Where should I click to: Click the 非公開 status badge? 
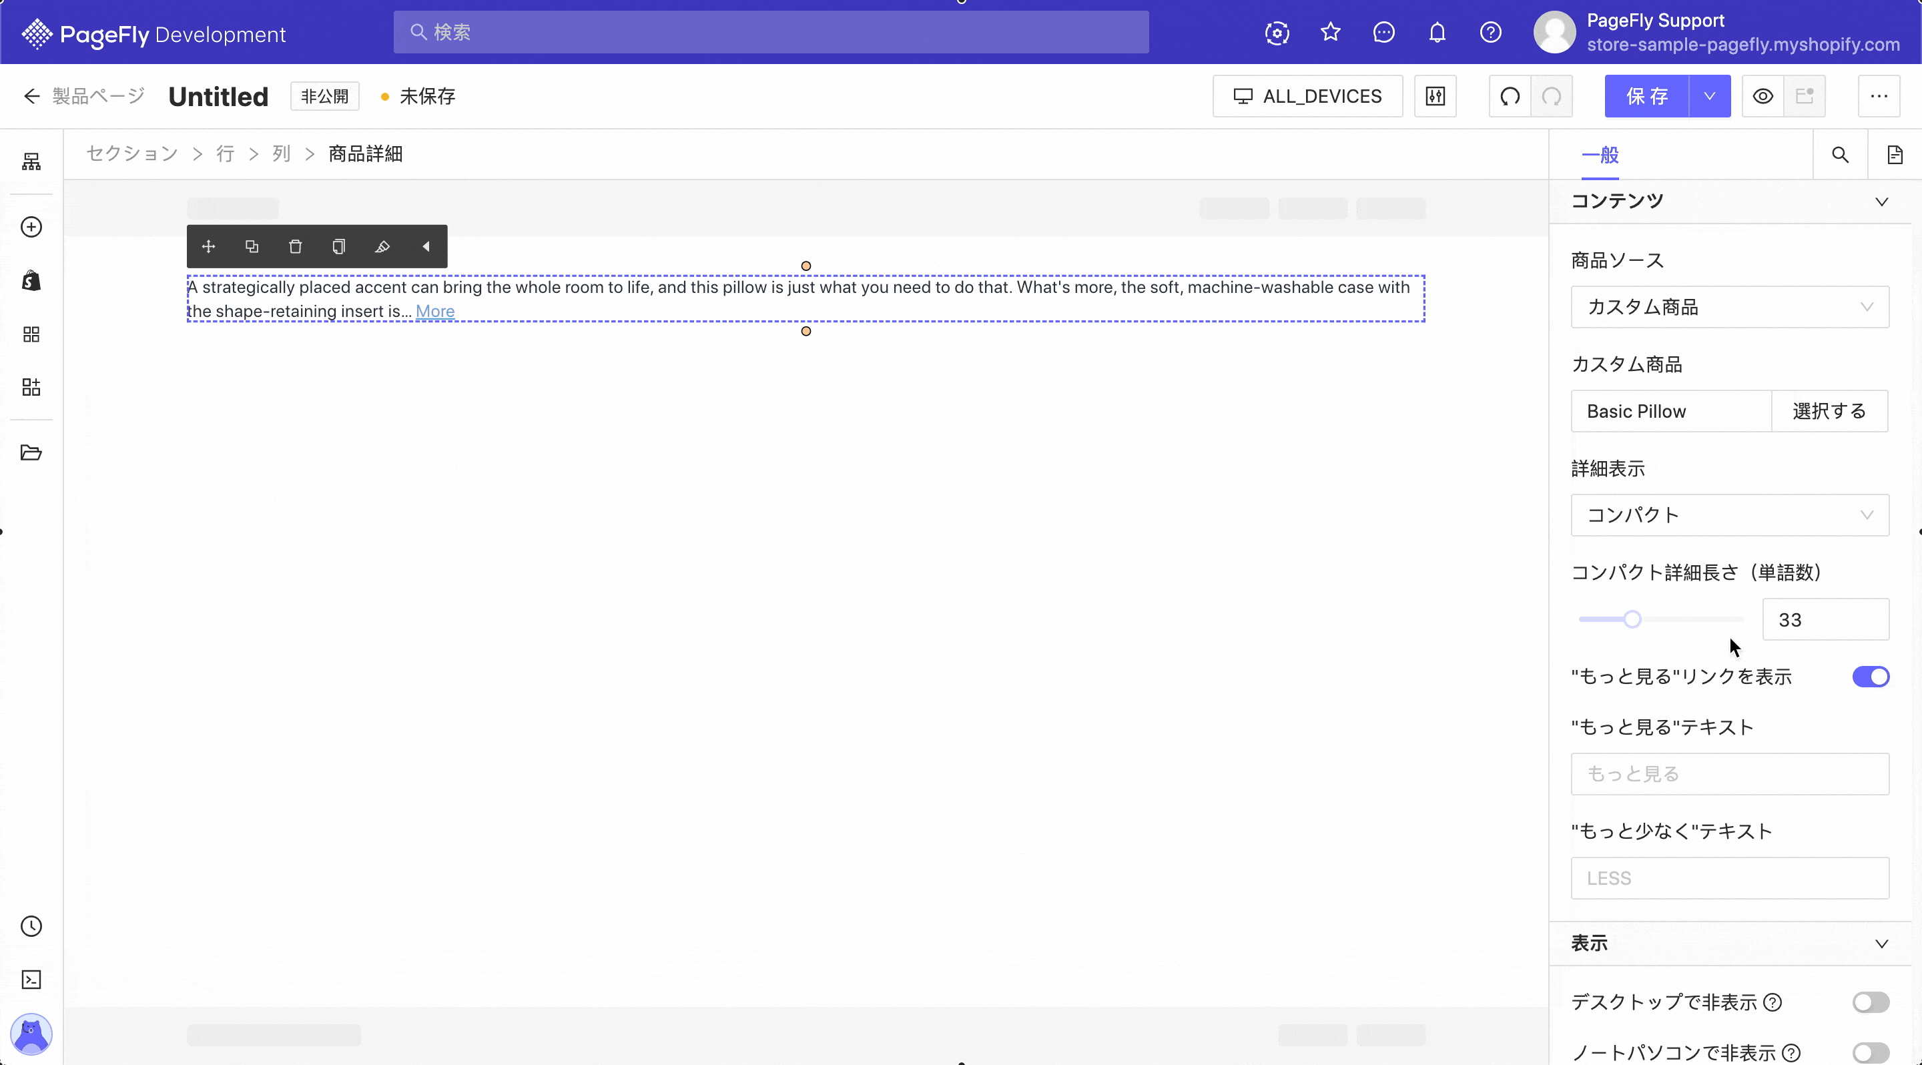[324, 96]
